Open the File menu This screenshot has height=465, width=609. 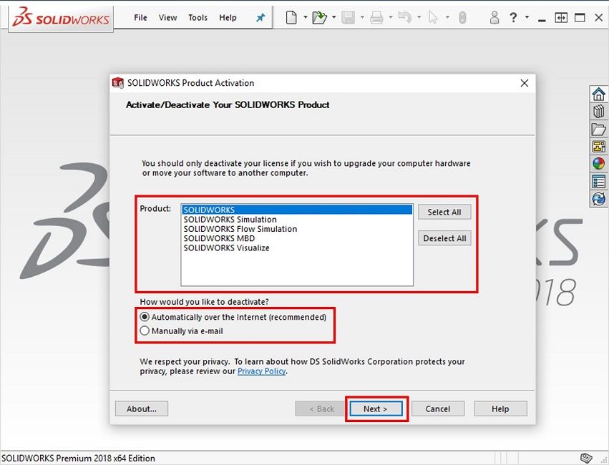tap(141, 18)
